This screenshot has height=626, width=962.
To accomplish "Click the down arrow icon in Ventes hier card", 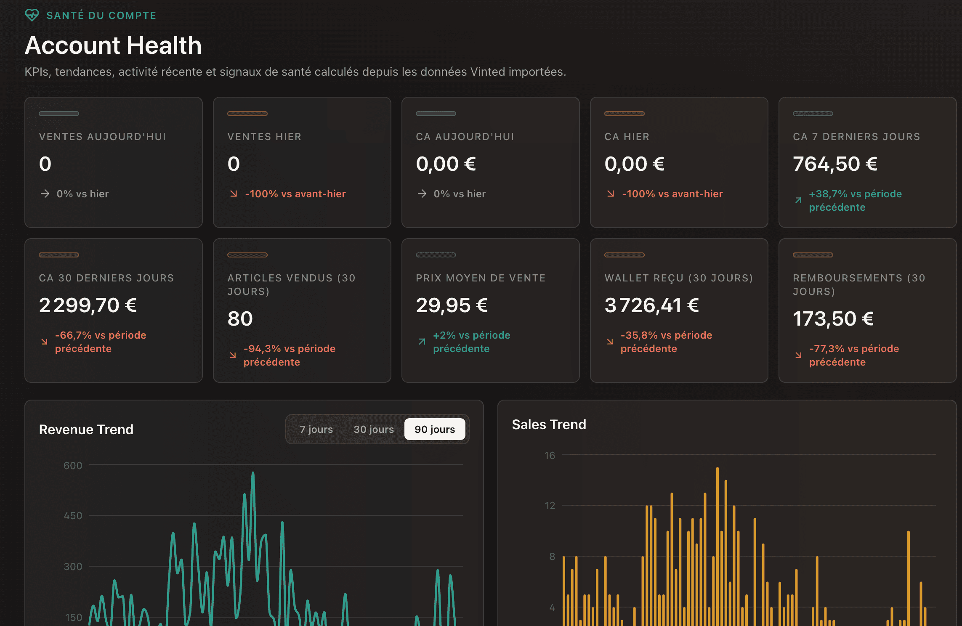I will coord(234,194).
